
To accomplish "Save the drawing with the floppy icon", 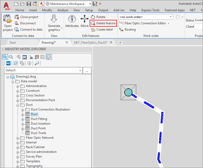I will coord(29,4).
